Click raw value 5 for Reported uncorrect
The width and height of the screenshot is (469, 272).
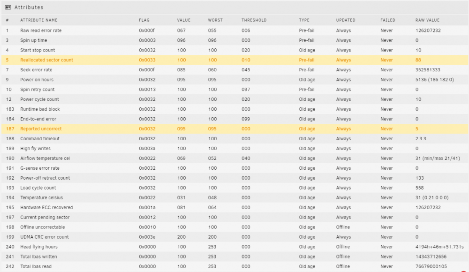click(x=416, y=128)
